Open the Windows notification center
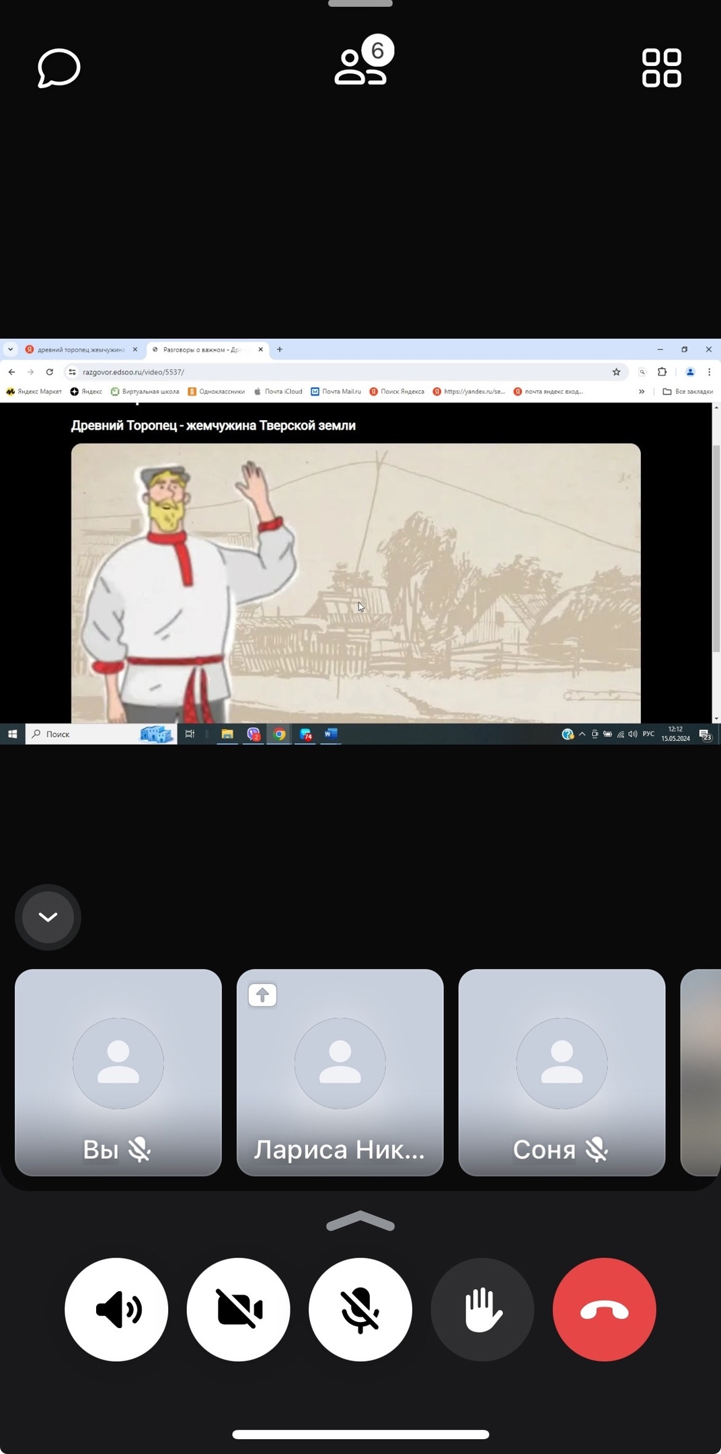 [x=705, y=734]
